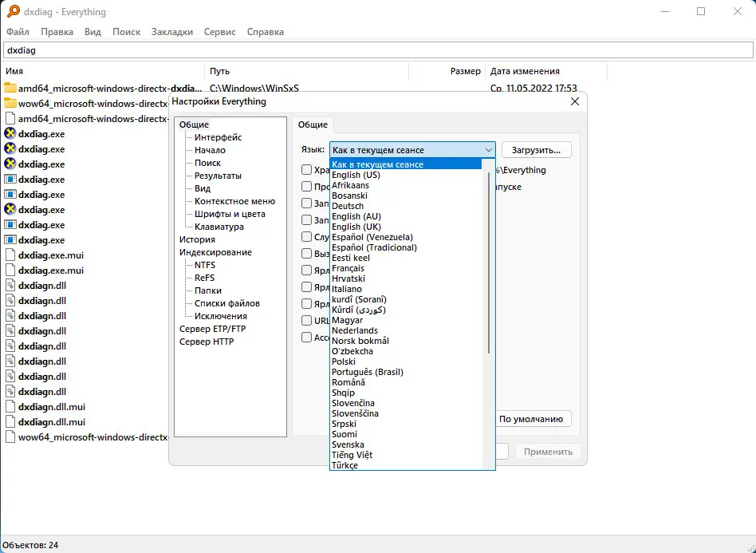
Task: Toggle the checkbox labeled 'Слу'
Action: [306, 236]
